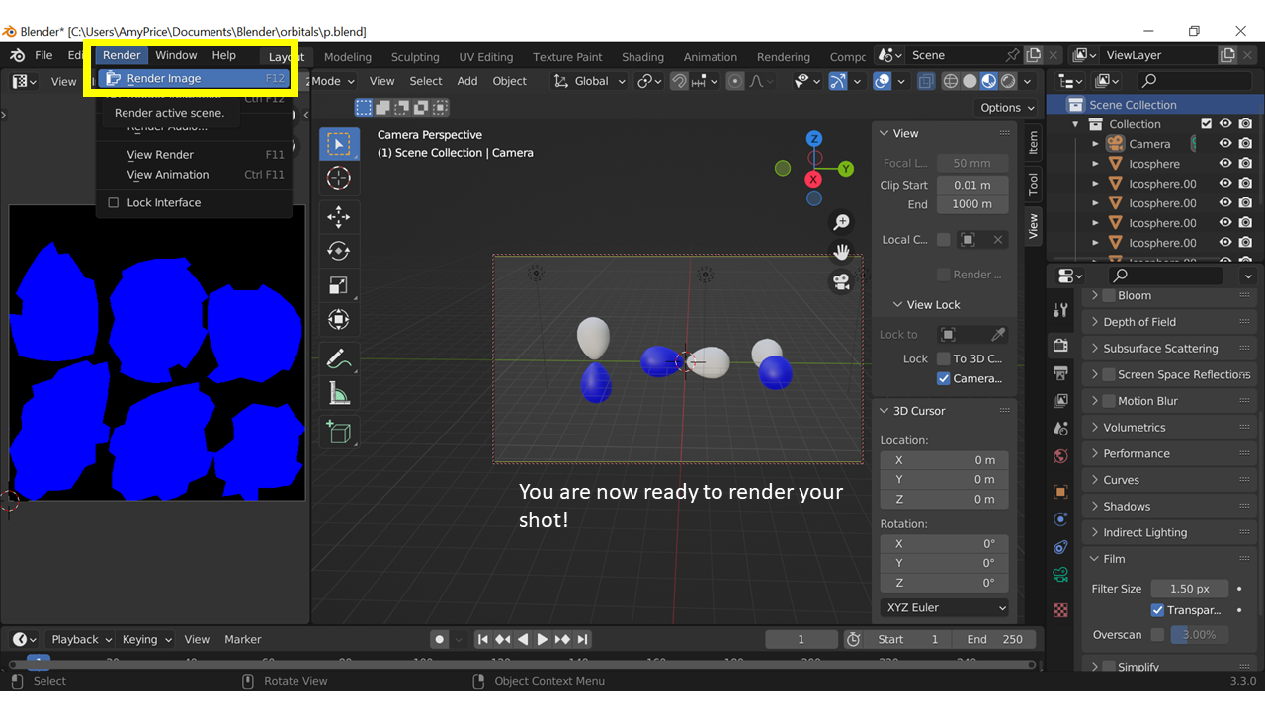Pick the Add Cube tool
The width and height of the screenshot is (1265, 711).
coord(339,432)
